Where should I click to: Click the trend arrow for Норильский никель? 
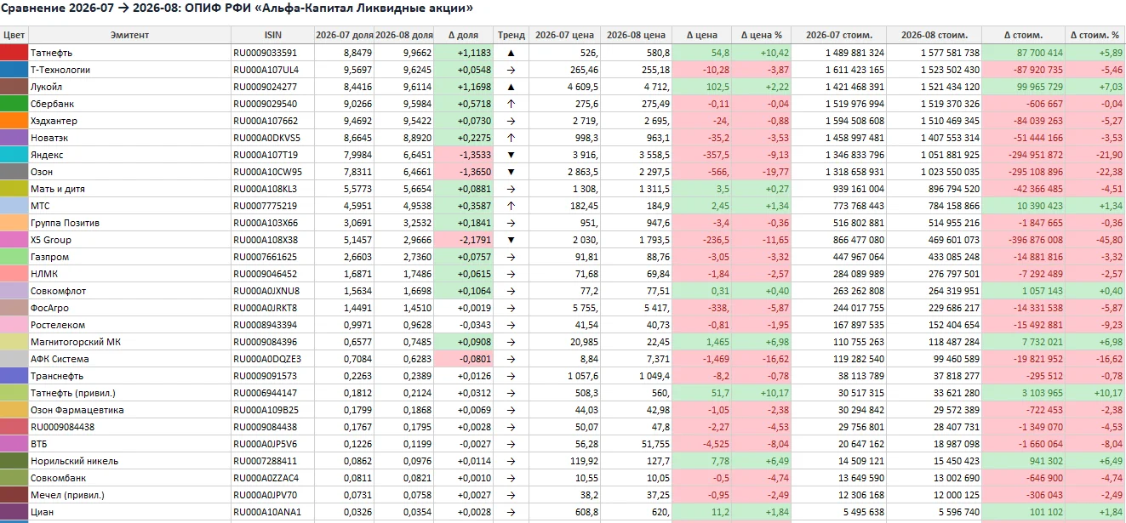[511, 461]
